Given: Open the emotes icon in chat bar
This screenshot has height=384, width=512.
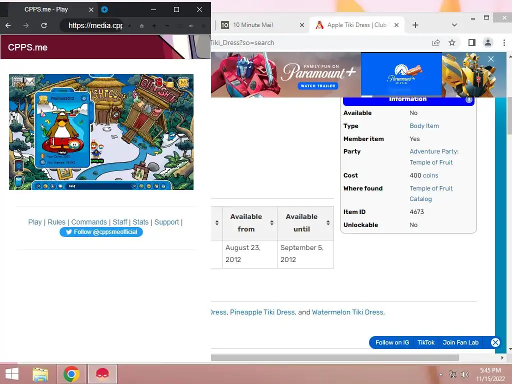Looking at the screenshot, I should 45,186.
